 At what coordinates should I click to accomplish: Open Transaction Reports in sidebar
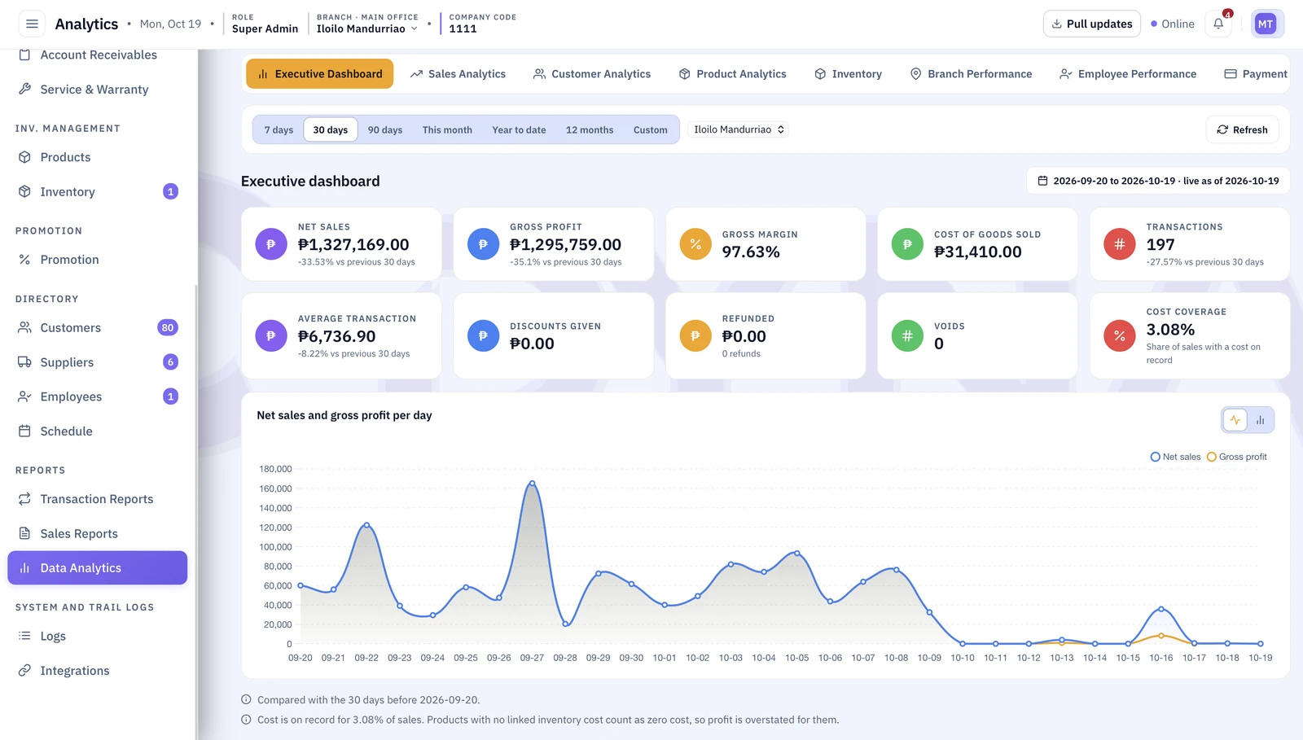click(97, 499)
